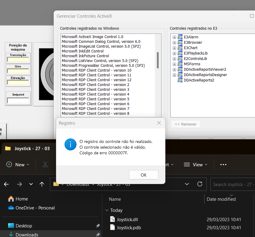255x237 pixels.
Task: Select Microsoft RDP Client Control - version 12
Action: (x=97, y=80)
